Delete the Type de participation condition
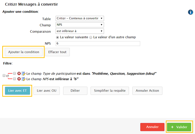The height and width of the screenshot is (134, 195). click(x=19, y=73)
